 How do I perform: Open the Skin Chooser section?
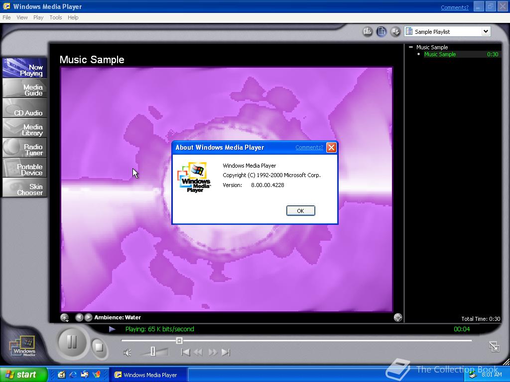pyautogui.click(x=25, y=188)
